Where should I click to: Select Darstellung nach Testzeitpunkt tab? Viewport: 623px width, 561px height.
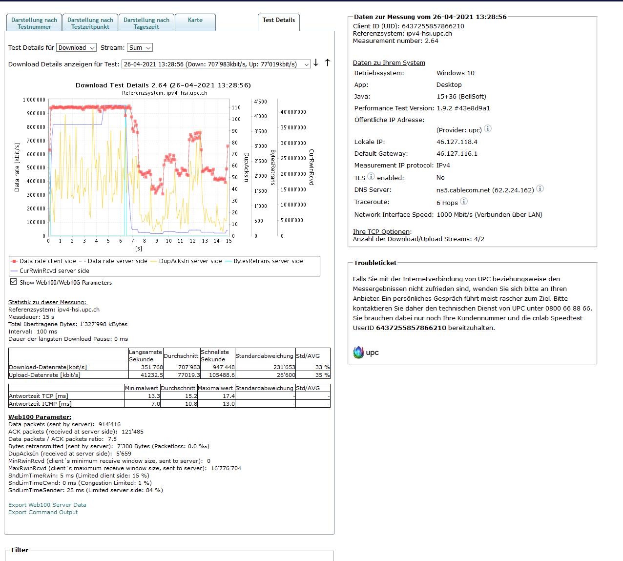tap(90, 23)
